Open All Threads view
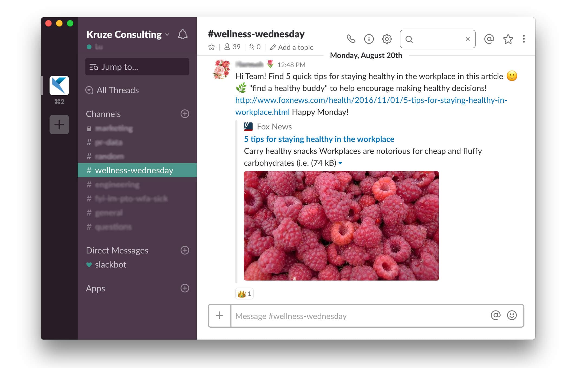Screen dimensions: 578x368 click(118, 90)
